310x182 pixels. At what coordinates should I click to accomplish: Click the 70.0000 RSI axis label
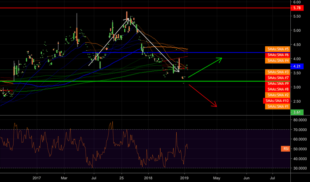300,130
